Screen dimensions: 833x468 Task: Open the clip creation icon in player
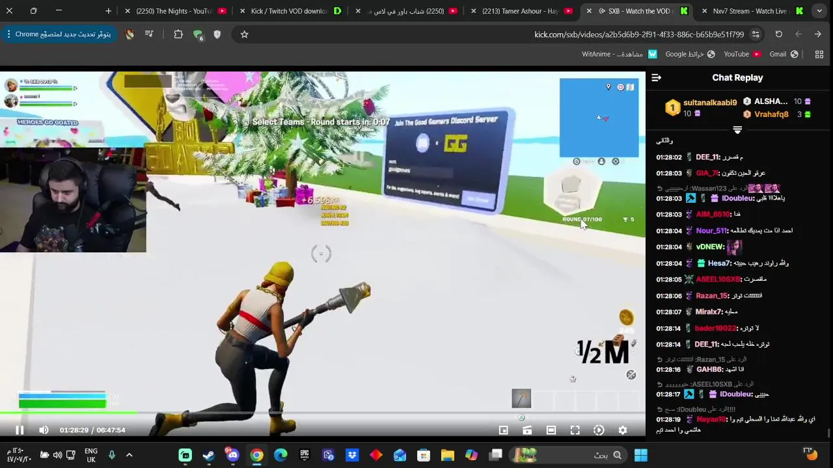point(527,430)
